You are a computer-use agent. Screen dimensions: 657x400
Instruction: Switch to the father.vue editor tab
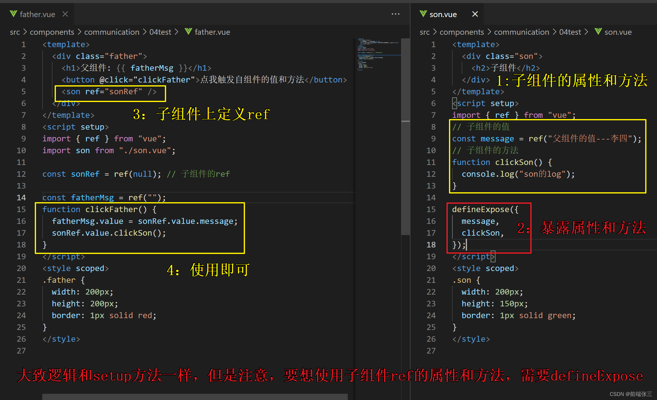point(37,14)
